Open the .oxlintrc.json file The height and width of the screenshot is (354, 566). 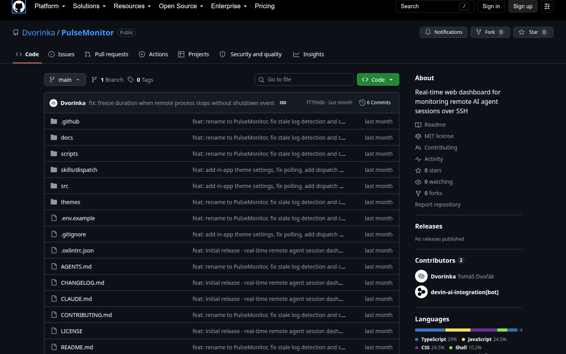pos(77,251)
